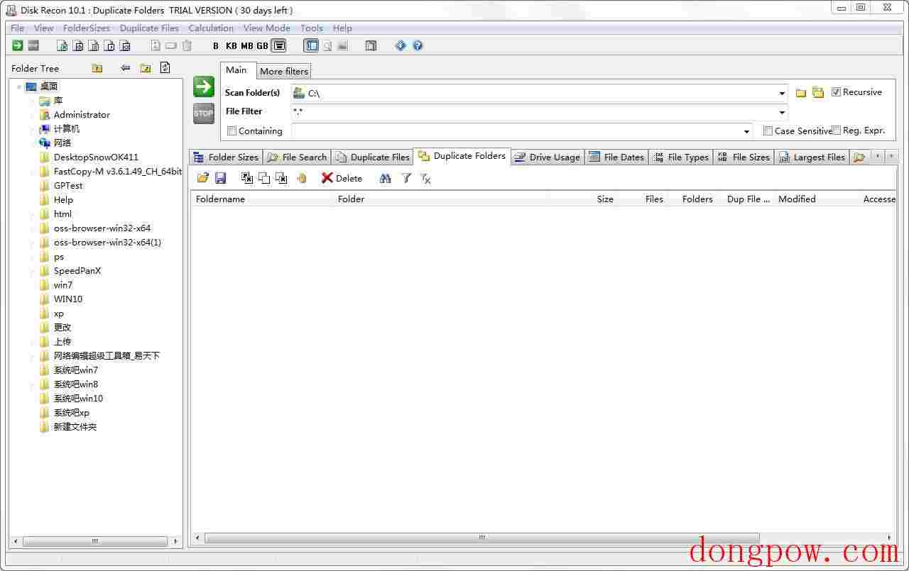Viewport: 909px width, 571px height.
Task: Click the gray STOP button
Action: tap(204, 113)
